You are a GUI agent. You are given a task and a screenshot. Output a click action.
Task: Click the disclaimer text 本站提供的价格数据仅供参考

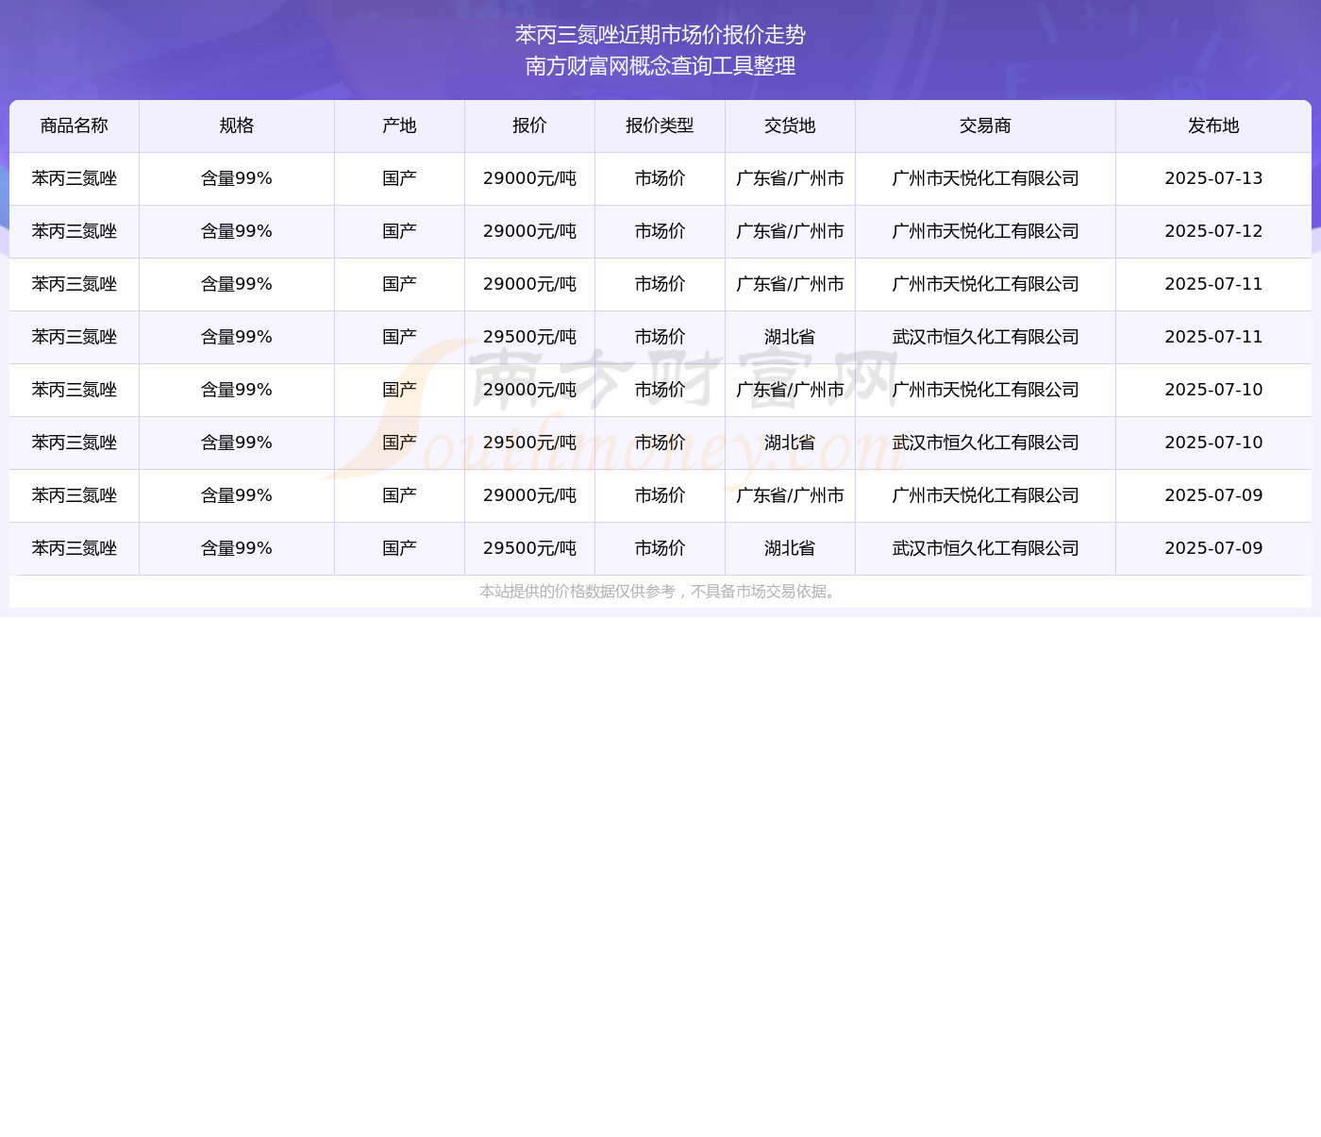pyautogui.click(x=577, y=592)
